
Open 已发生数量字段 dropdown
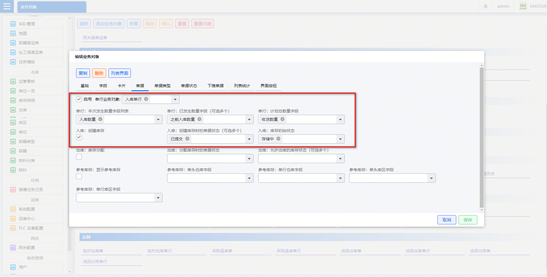pyautogui.click(x=249, y=119)
